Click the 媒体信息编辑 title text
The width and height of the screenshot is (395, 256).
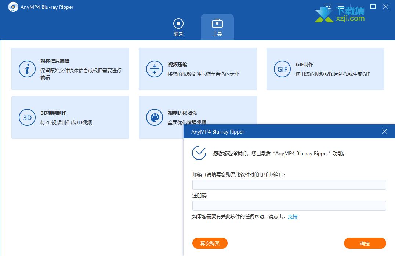click(55, 61)
